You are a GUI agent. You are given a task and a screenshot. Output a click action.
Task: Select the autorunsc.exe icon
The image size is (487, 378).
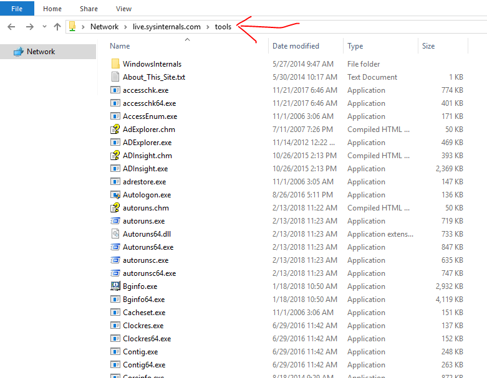click(x=115, y=260)
